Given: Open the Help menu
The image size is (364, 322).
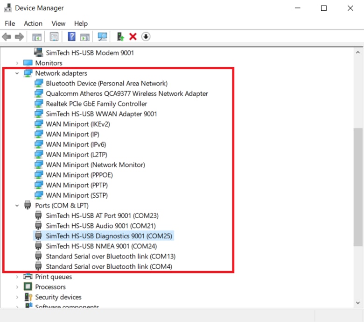Looking at the screenshot, I should coord(81,23).
